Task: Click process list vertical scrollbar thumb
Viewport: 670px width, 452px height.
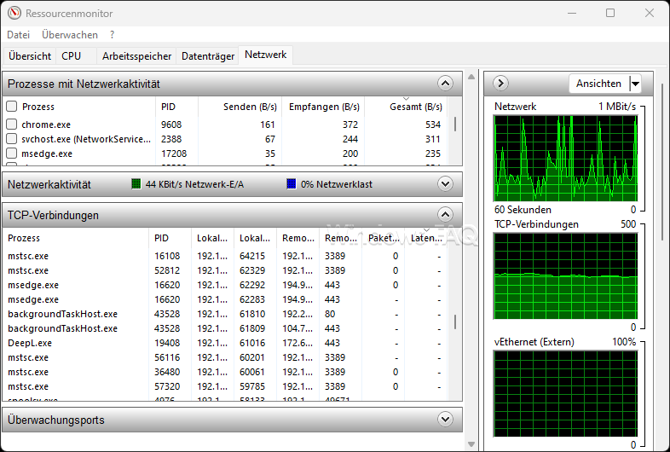Action: point(455,125)
